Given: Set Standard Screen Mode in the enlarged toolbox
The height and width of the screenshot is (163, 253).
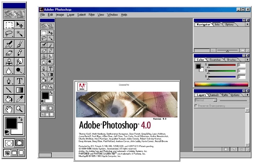Looking at the screenshot, I should [7, 153].
